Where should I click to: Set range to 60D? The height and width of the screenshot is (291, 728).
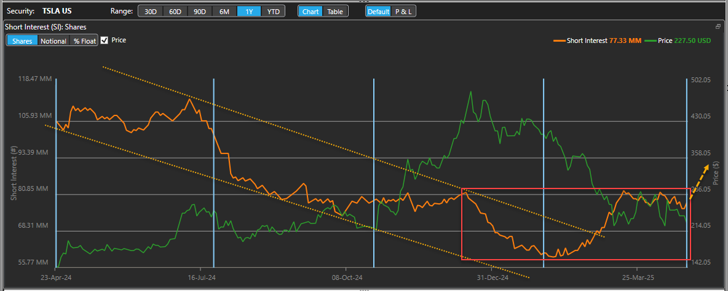tap(175, 12)
